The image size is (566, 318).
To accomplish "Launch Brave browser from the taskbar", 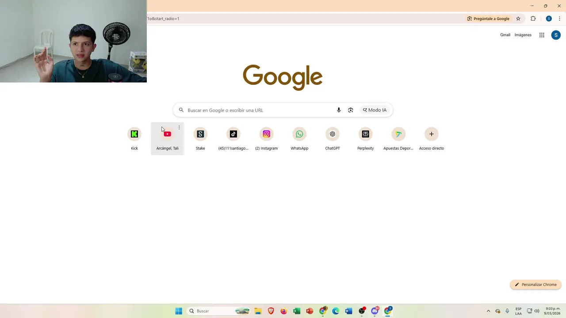I will (x=271, y=311).
